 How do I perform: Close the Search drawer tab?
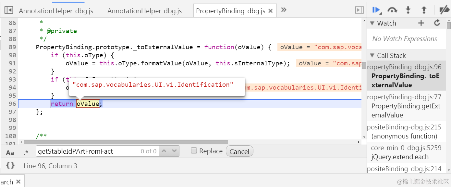[18, 181]
